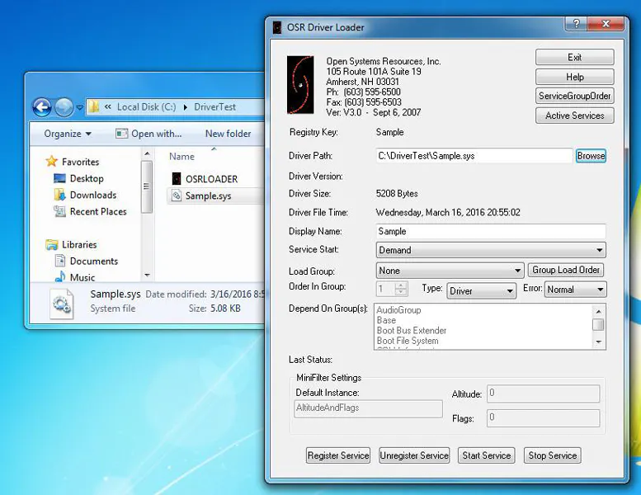
Task: Click the Favorites star icon
Action: click(x=52, y=162)
